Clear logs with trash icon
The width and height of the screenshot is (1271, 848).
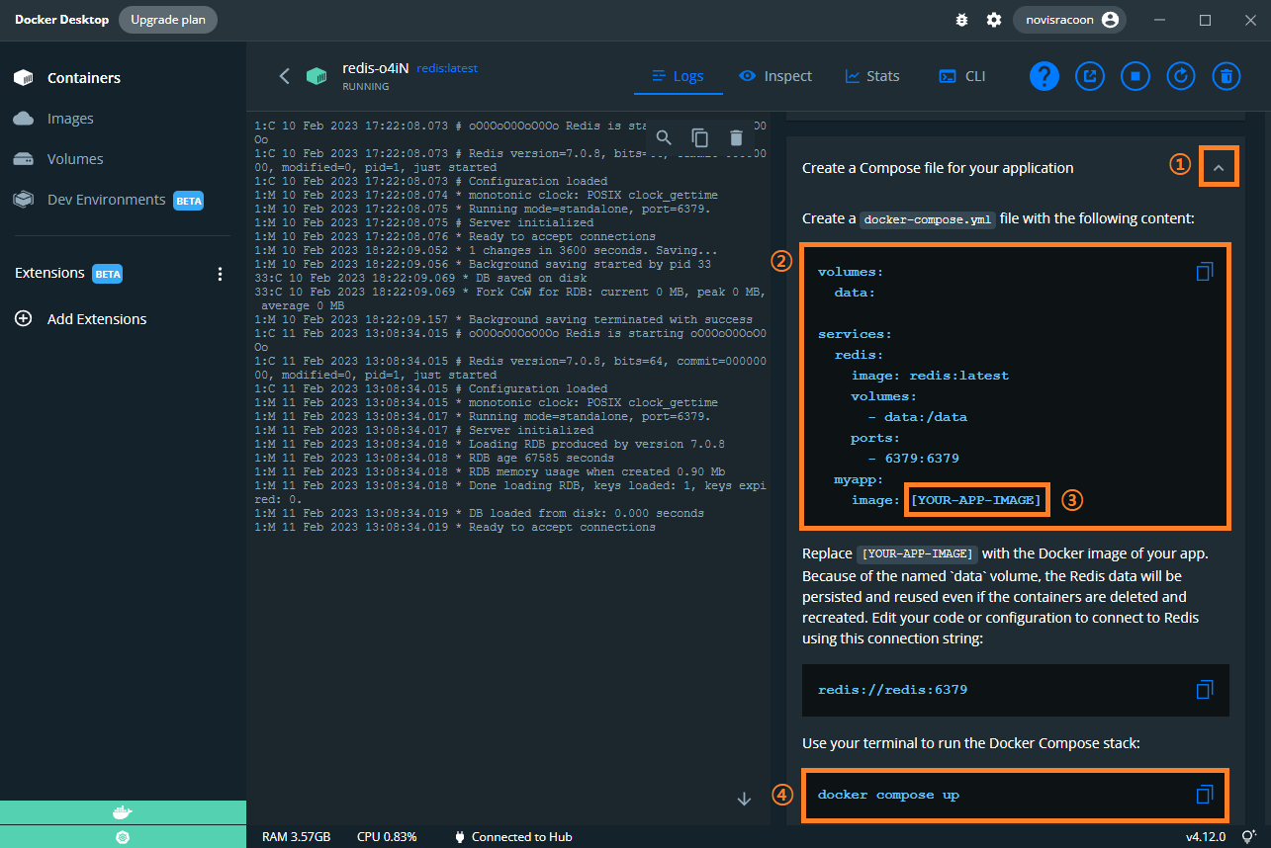pos(736,138)
